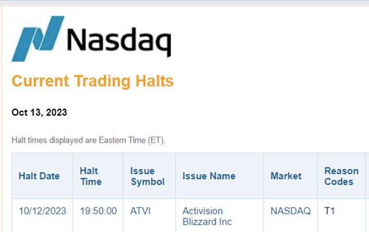Select the Oct 13, 2023 date text
The width and height of the screenshot is (369, 232).
tap(39, 113)
